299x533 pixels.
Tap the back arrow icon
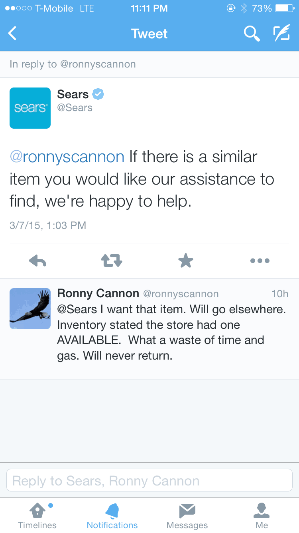click(x=12, y=34)
